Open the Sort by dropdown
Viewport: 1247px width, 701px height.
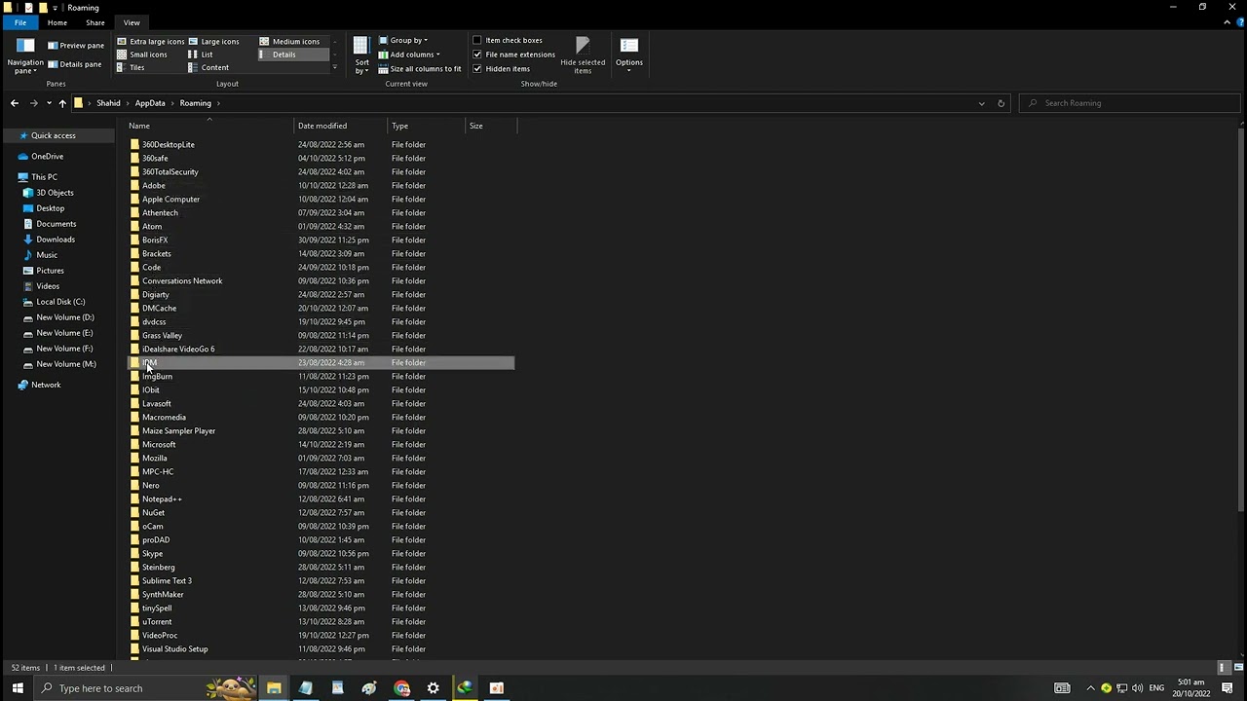(361, 55)
